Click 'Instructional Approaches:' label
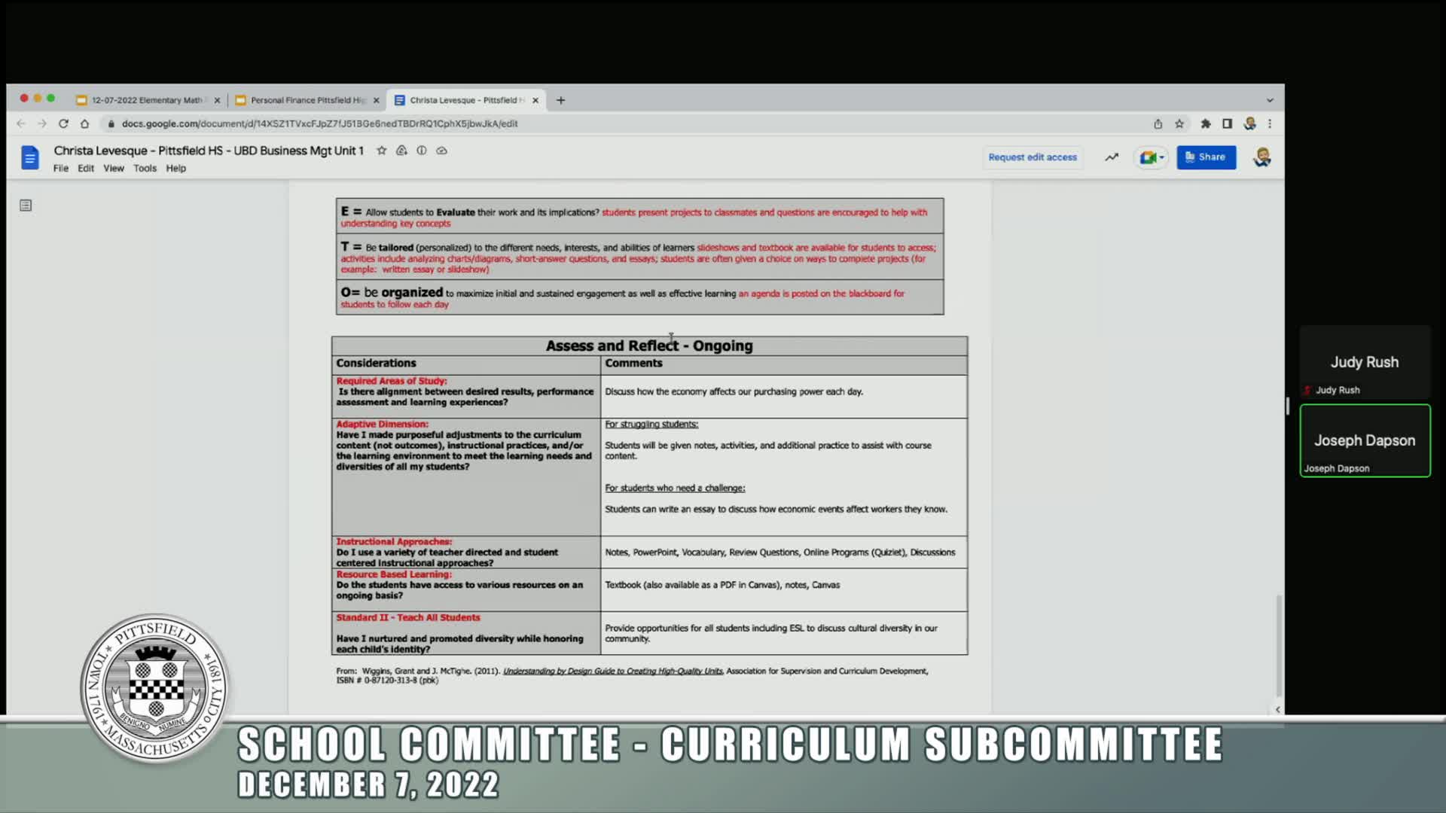Image resolution: width=1446 pixels, height=813 pixels. pyautogui.click(x=394, y=541)
